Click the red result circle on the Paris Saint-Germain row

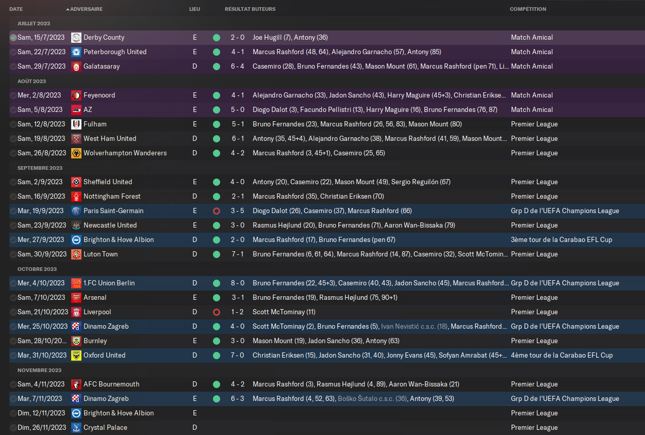point(217,211)
